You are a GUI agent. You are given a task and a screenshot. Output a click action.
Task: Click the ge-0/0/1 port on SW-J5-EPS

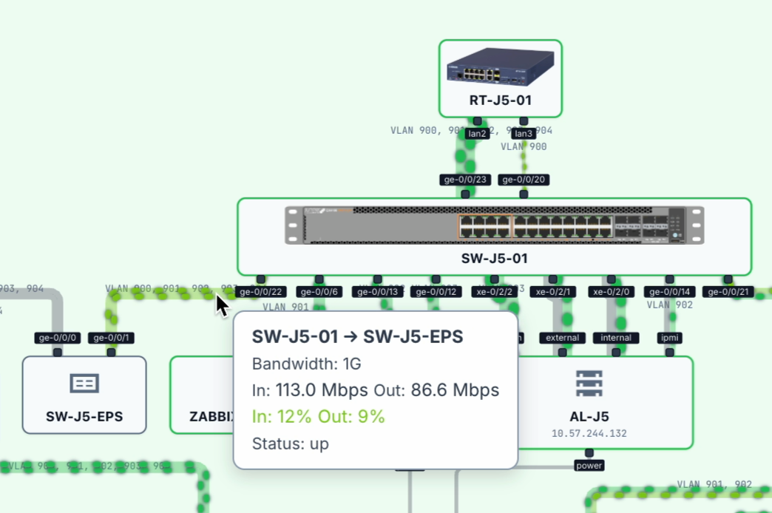pyautogui.click(x=111, y=338)
